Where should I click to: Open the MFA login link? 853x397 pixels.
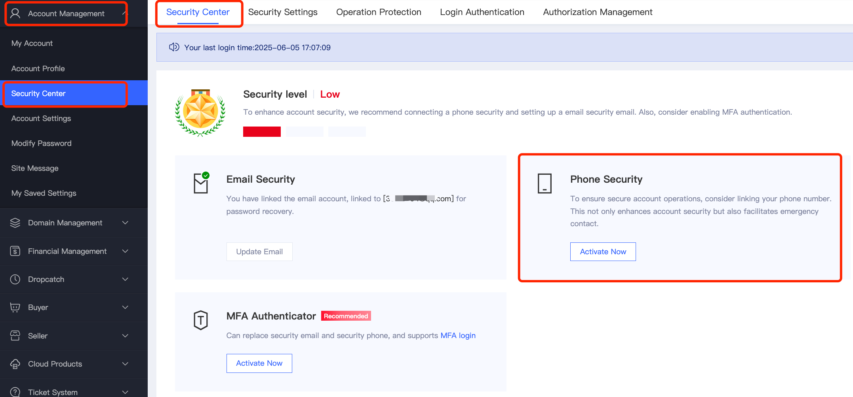458,335
